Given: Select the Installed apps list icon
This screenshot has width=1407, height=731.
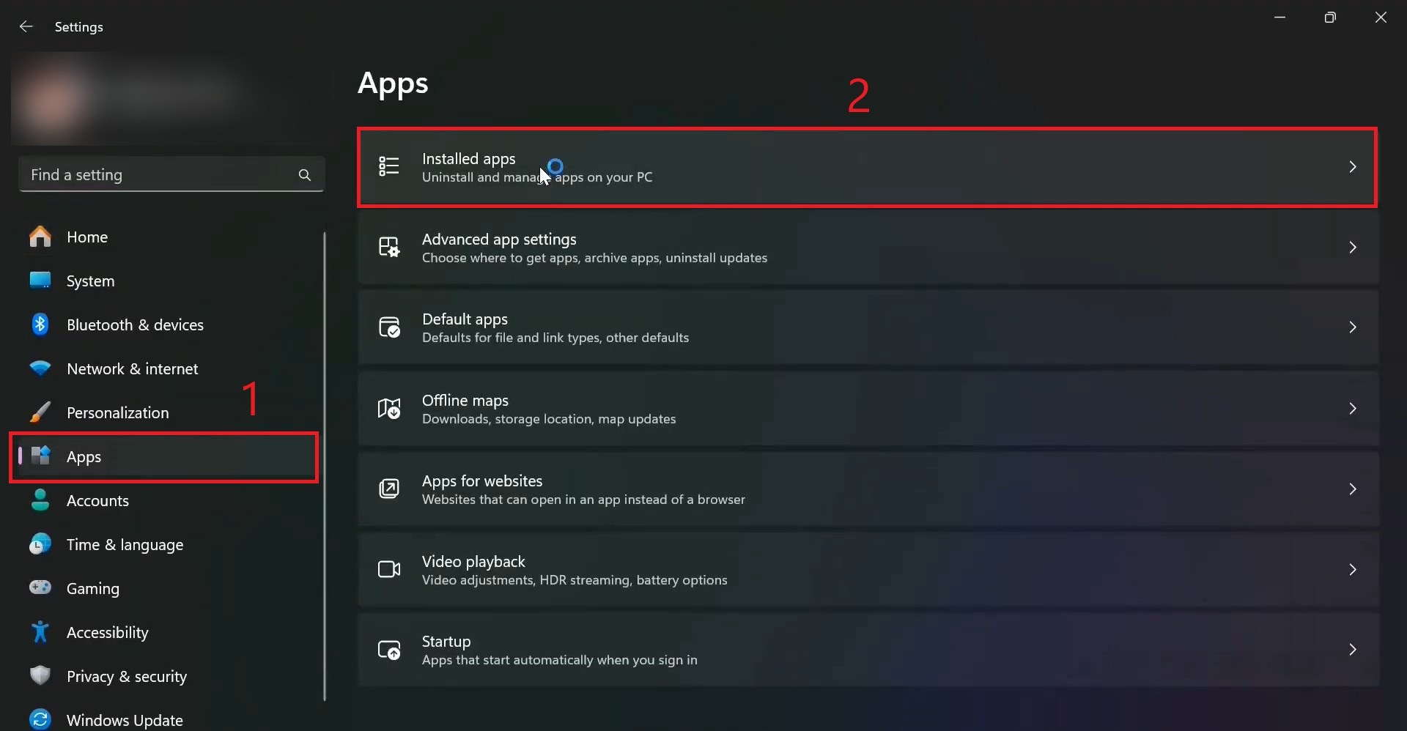Looking at the screenshot, I should click(389, 166).
